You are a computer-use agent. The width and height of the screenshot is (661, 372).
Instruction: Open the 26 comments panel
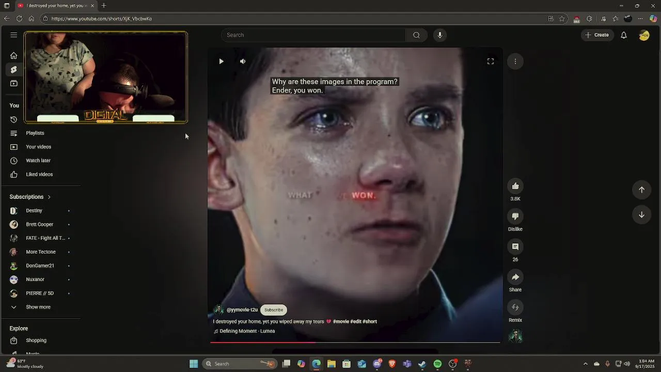[515, 247]
